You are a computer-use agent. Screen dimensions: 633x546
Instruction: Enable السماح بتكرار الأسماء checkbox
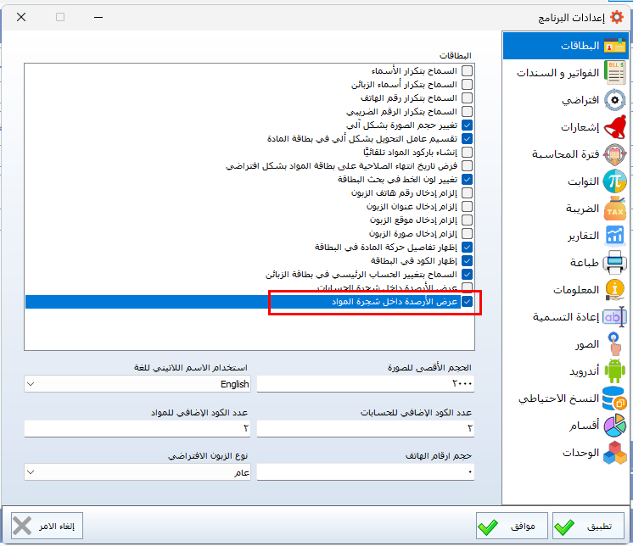pyautogui.click(x=467, y=71)
